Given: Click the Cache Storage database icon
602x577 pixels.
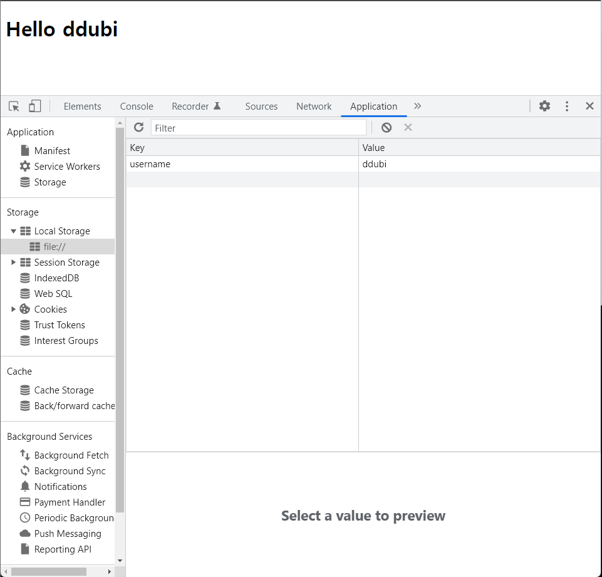Looking at the screenshot, I should click(25, 390).
